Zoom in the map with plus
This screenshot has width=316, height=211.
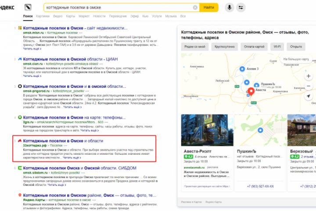click(x=309, y=76)
